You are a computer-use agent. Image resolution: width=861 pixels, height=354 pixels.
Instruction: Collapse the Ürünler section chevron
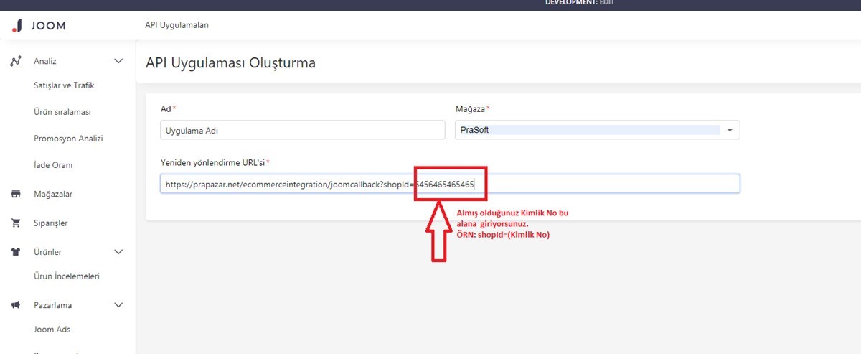[x=119, y=252]
